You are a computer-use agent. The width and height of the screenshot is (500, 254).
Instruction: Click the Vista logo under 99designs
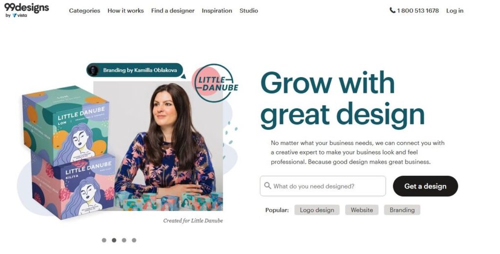point(19,15)
